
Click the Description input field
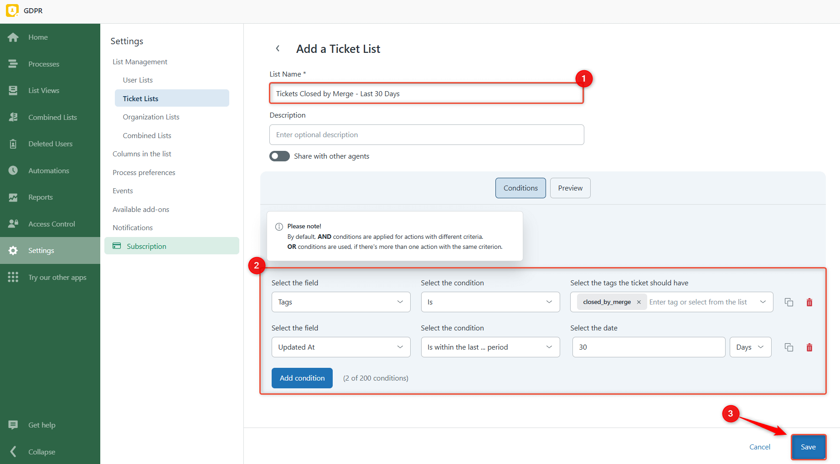click(426, 135)
